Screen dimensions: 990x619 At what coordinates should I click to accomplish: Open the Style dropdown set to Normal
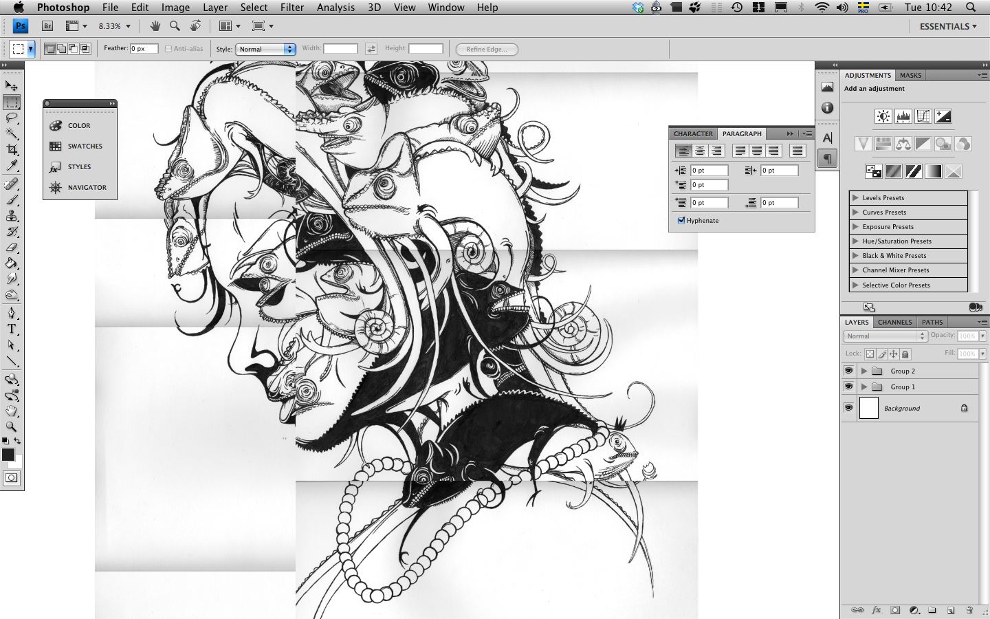tap(265, 49)
